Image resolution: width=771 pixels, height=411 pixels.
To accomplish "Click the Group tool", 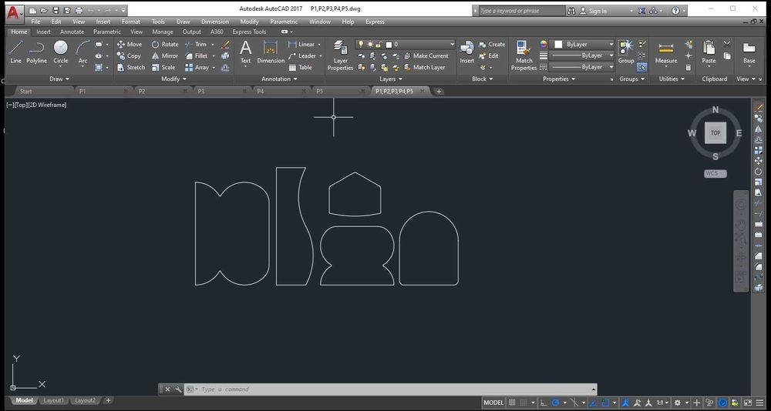I will click(626, 52).
